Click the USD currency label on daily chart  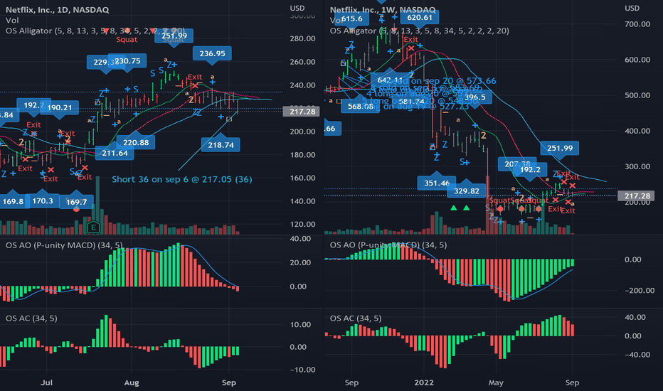(297, 8)
